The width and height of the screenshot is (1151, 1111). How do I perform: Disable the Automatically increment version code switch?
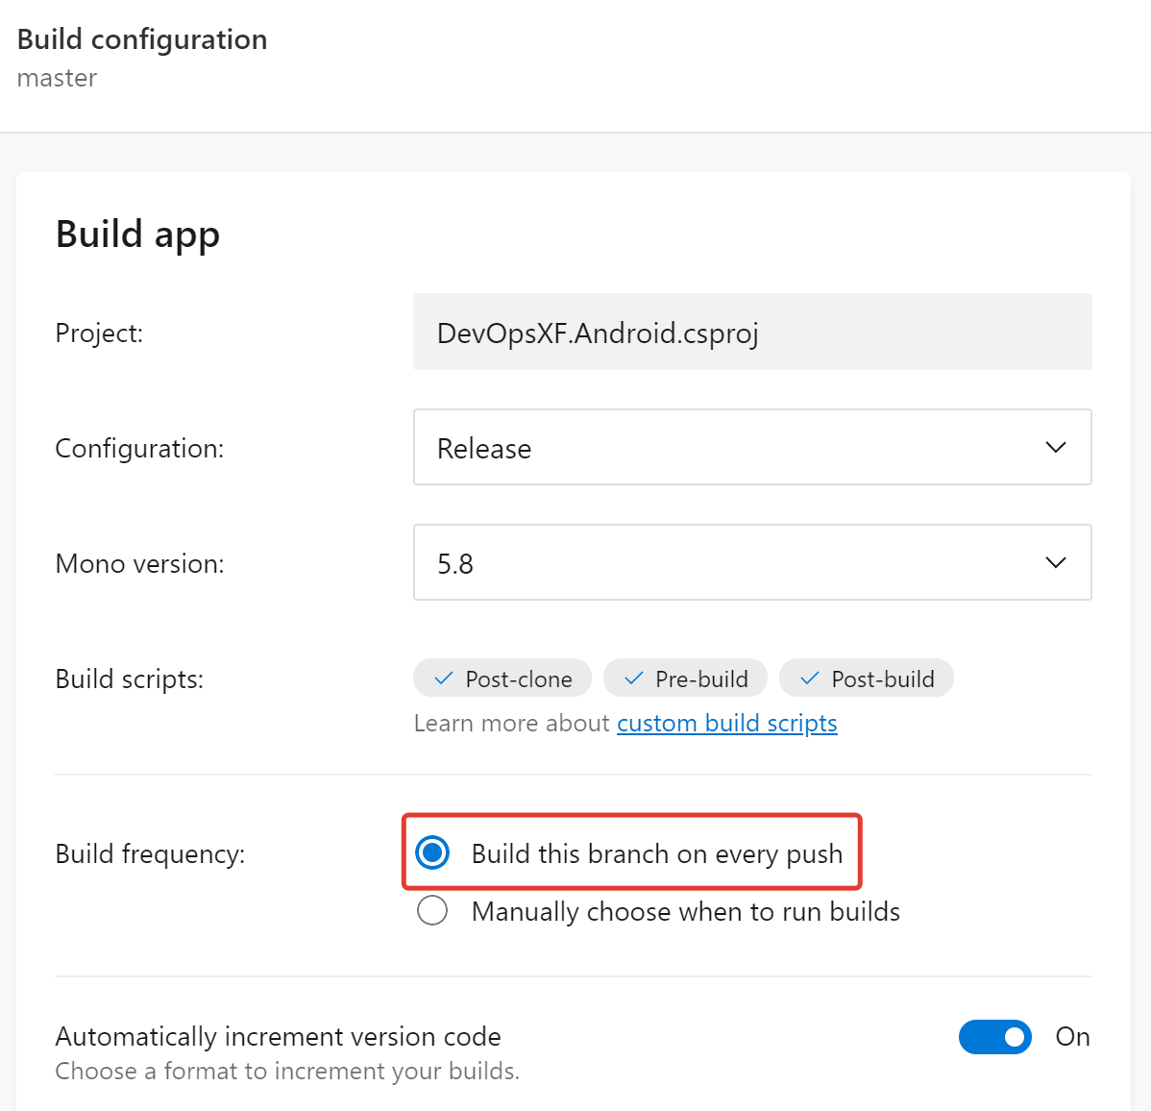click(995, 1037)
